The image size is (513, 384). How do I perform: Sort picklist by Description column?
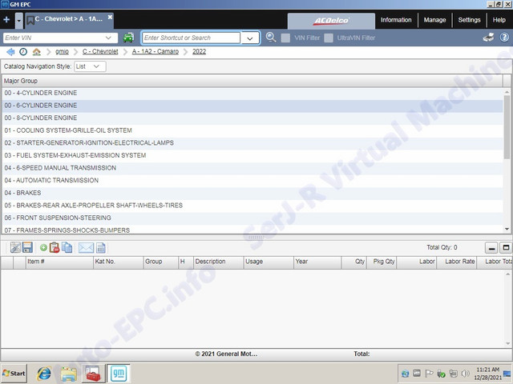218,262
